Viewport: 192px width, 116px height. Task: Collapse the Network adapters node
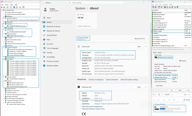point(4,47)
